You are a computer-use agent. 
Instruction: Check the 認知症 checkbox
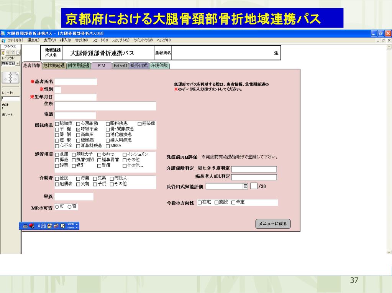(57, 124)
